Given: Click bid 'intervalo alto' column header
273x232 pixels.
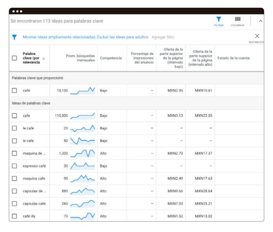Looking at the screenshot, I should point(200,58).
